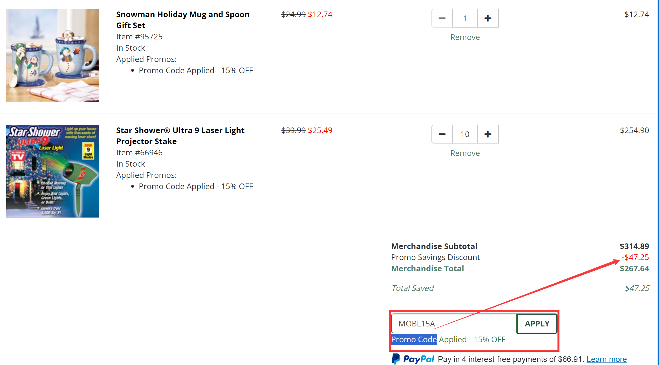
Task: Open Snowman Holiday Mug product thumbnail
Action: 53,55
